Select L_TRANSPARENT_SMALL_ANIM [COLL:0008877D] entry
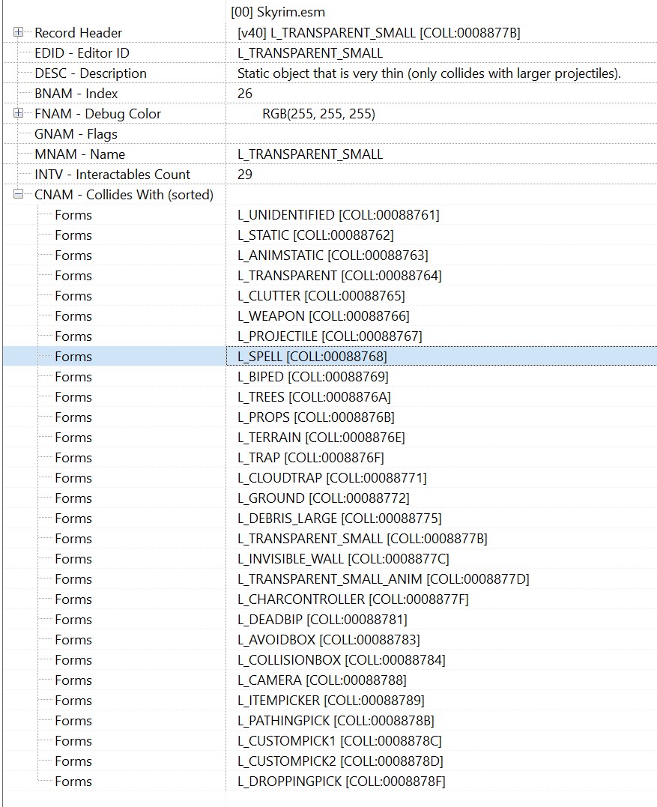 click(x=384, y=579)
